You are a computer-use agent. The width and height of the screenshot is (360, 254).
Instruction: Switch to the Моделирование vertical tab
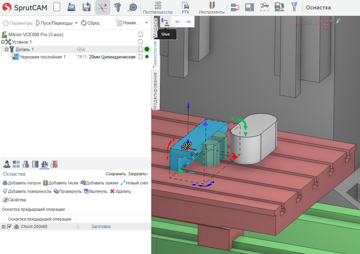[155, 91]
